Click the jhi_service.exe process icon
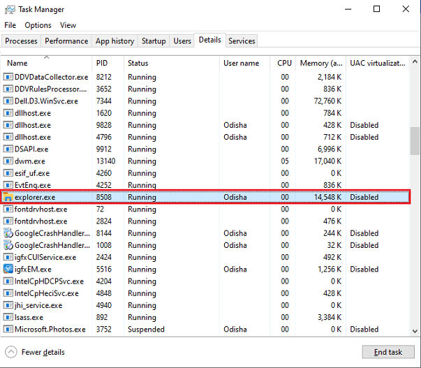Image resolution: width=421 pixels, height=368 pixels. click(8, 305)
